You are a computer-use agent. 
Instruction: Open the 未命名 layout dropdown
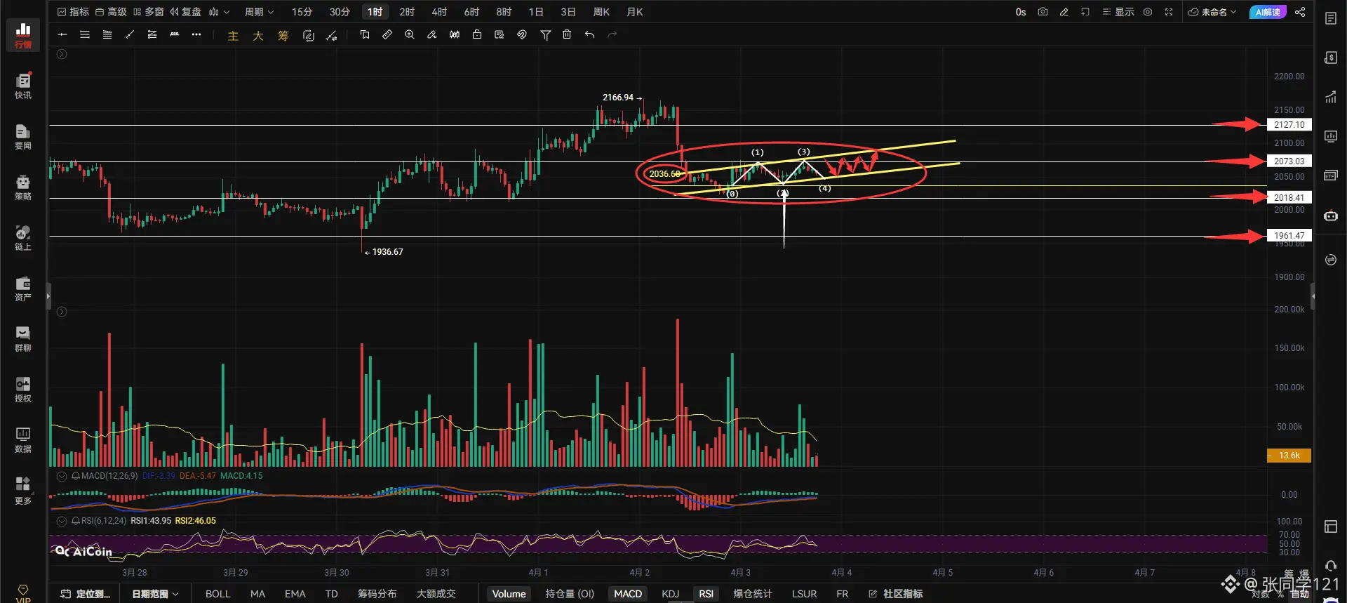coord(1212,12)
